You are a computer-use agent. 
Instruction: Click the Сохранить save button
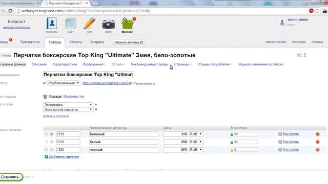[10, 177]
